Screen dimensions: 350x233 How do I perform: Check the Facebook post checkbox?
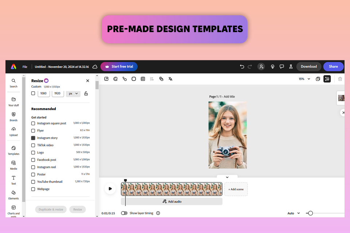pyautogui.click(x=33, y=160)
